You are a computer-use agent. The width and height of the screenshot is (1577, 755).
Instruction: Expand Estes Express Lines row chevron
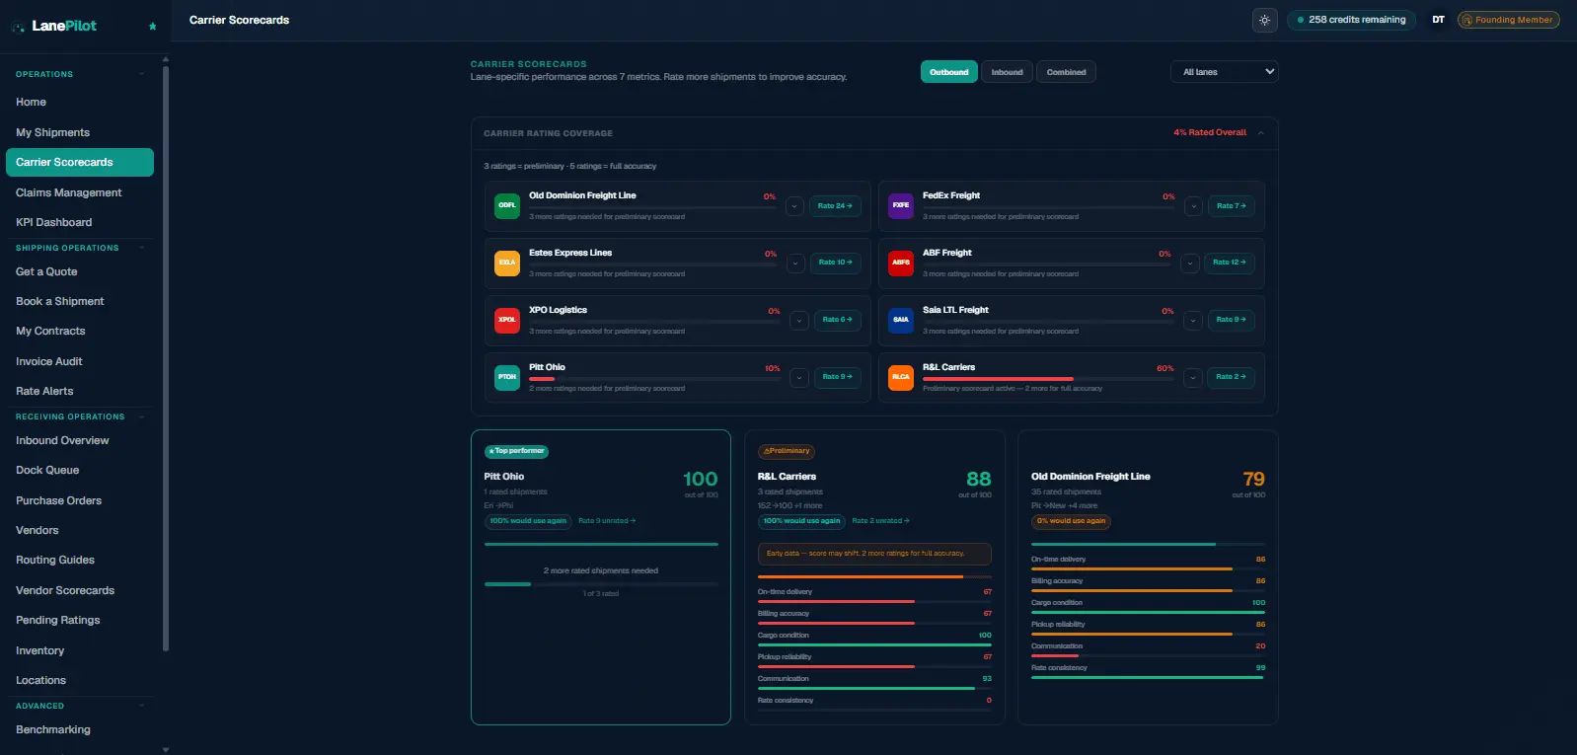coord(795,264)
